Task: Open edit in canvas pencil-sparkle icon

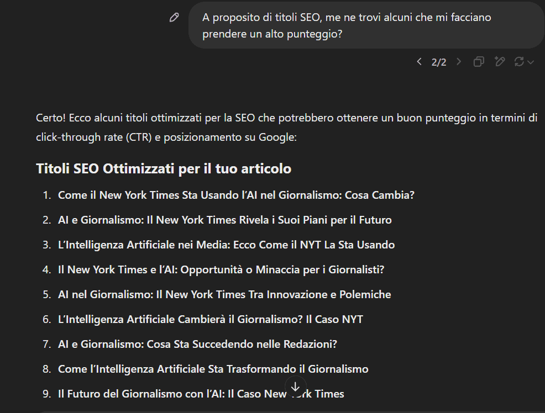Action: (500, 61)
